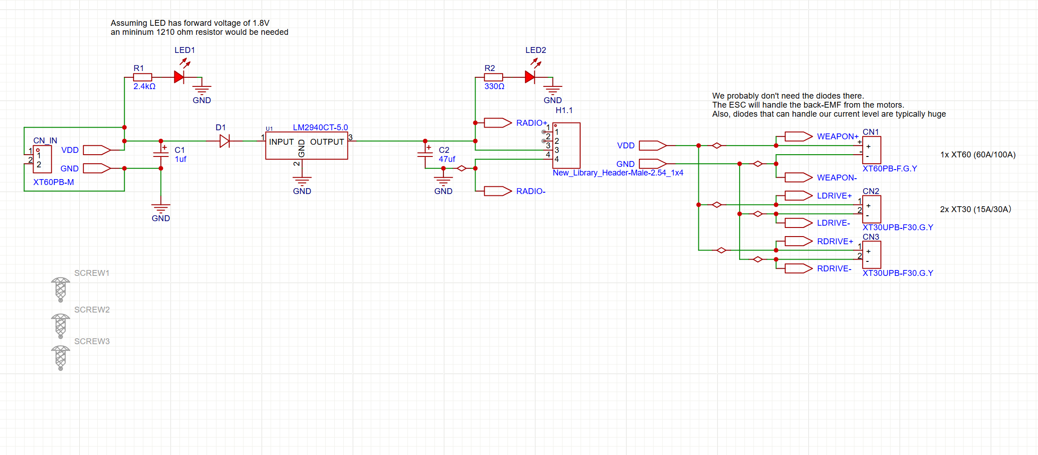Select the '47uf' capacitor value text

[x=447, y=159]
